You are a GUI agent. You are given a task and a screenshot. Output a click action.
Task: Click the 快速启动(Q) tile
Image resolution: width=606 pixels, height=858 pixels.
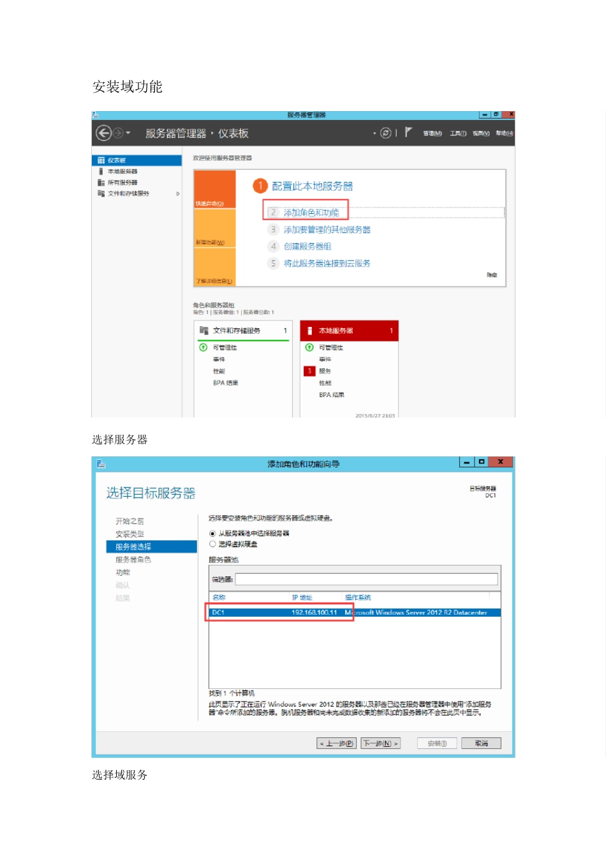(x=214, y=189)
